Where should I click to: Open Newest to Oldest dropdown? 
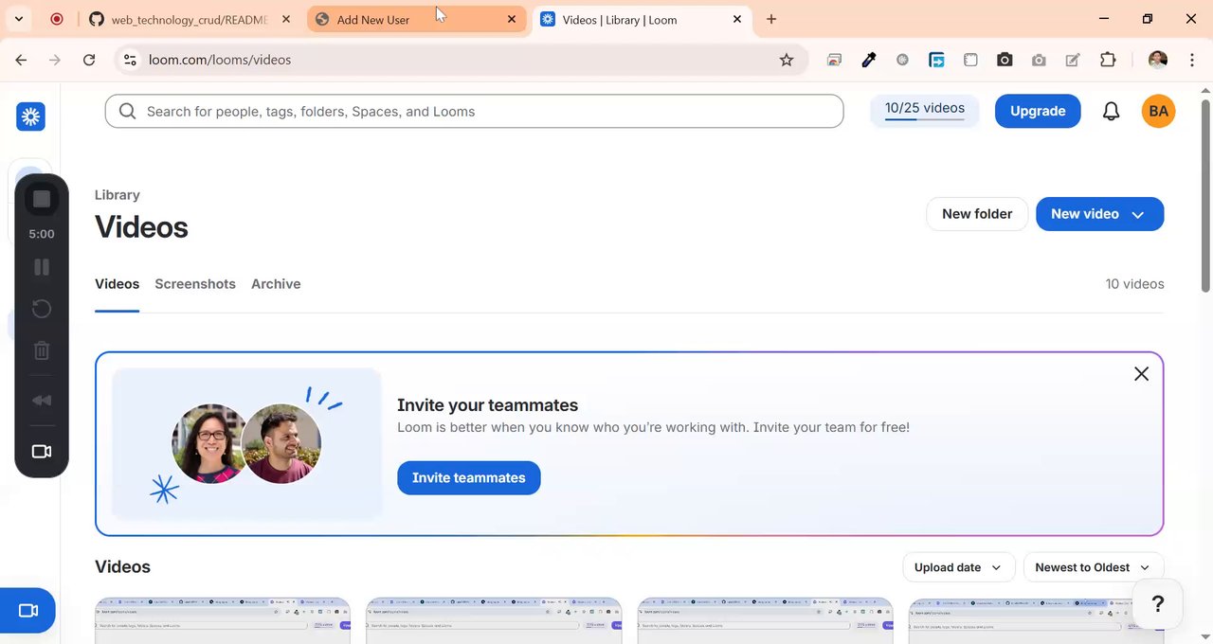pyautogui.click(x=1093, y=567)
